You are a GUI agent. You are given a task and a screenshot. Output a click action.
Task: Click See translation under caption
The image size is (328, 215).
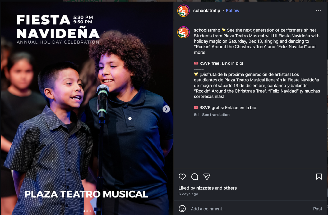point(216,115)
